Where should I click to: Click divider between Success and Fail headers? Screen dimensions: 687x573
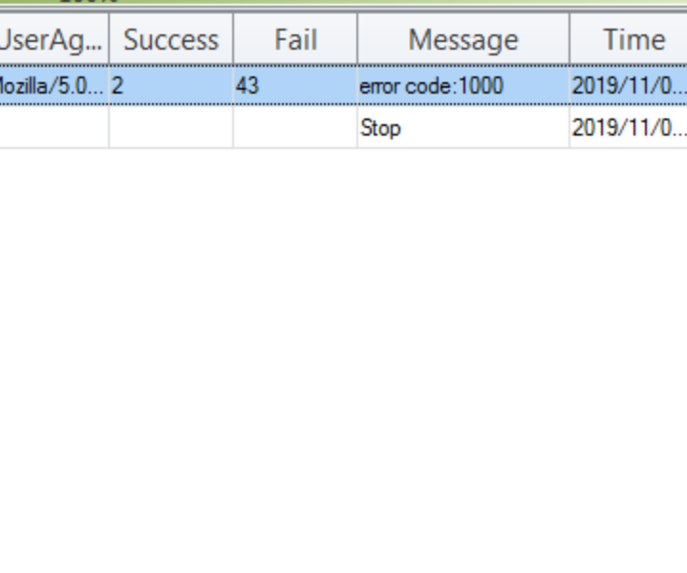[x=233, y=40]
